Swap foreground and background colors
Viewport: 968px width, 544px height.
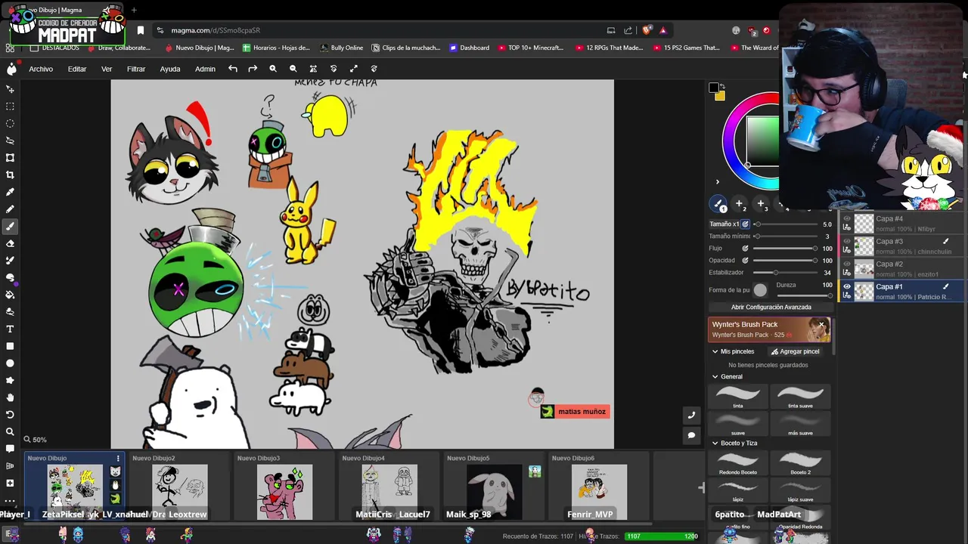[x=721, y=86]
